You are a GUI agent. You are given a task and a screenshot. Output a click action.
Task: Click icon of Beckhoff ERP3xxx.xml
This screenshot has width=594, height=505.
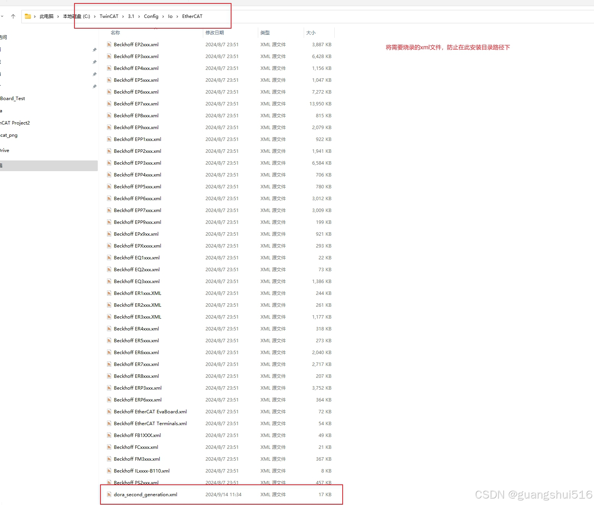tap(109, 388)
